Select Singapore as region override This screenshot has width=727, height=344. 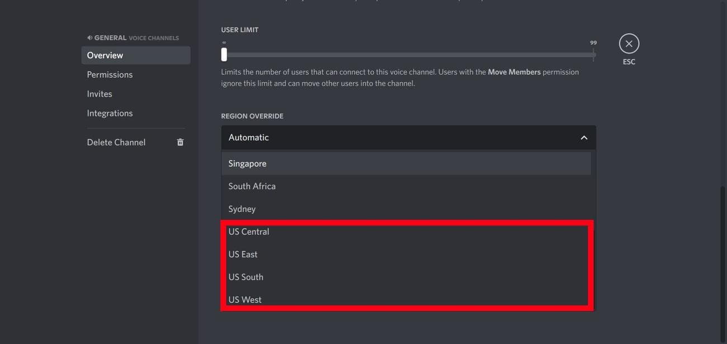[x=247, y=163]
